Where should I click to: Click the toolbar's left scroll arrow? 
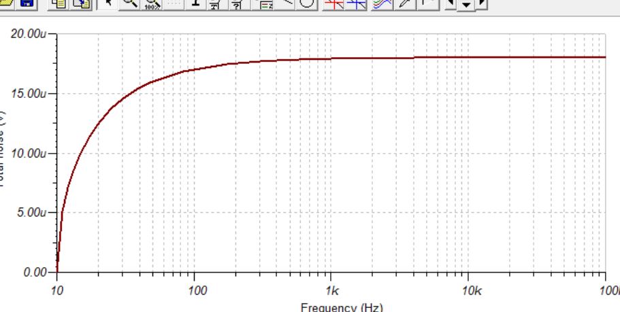tap(450, 4)
